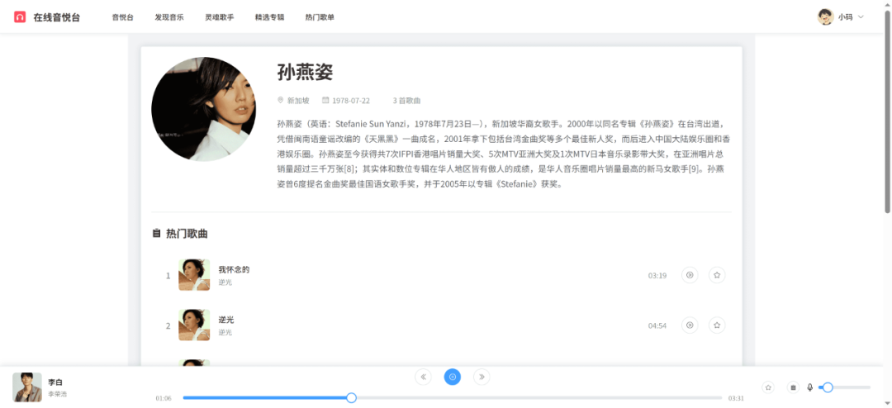This screenshot has width=892, height=408.
Task: Favorite the song 我怀念的 with star
Action: 717,275
